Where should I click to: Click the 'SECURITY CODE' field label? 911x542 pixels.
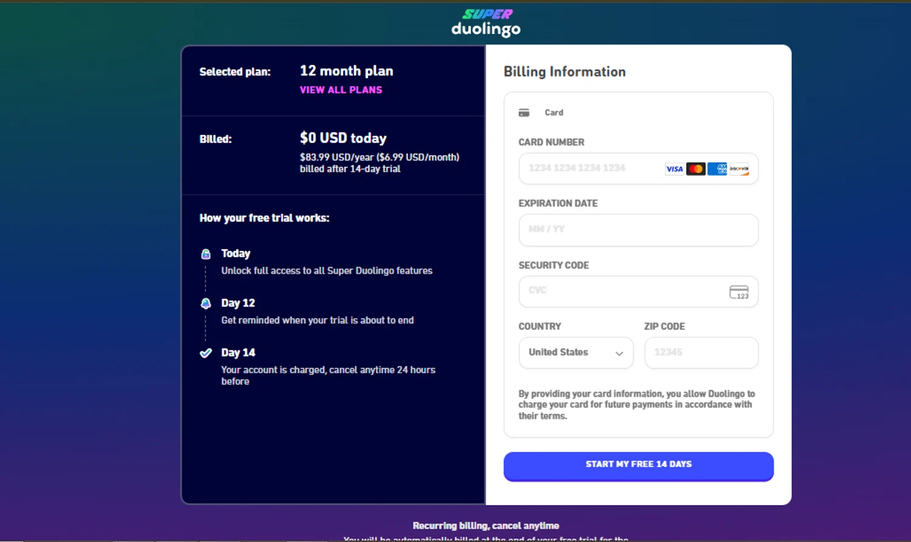[x=553, y=265]
